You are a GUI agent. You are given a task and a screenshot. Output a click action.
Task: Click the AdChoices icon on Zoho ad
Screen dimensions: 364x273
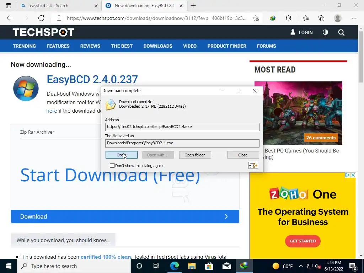coord(348,175)
